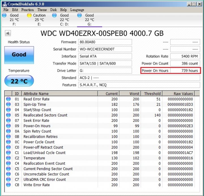Screen dimensions: 204x196
Task: Select the UltraDMA CRC Error Count name
Action: (45, 180)
